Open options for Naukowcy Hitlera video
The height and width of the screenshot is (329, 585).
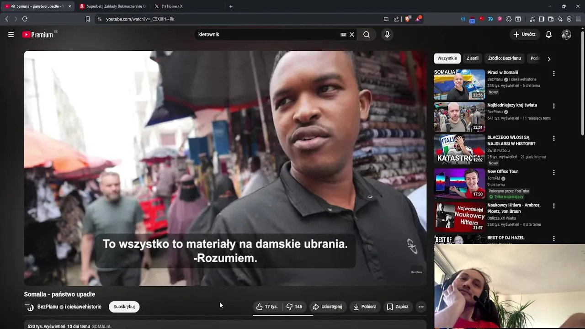(553, 206)
